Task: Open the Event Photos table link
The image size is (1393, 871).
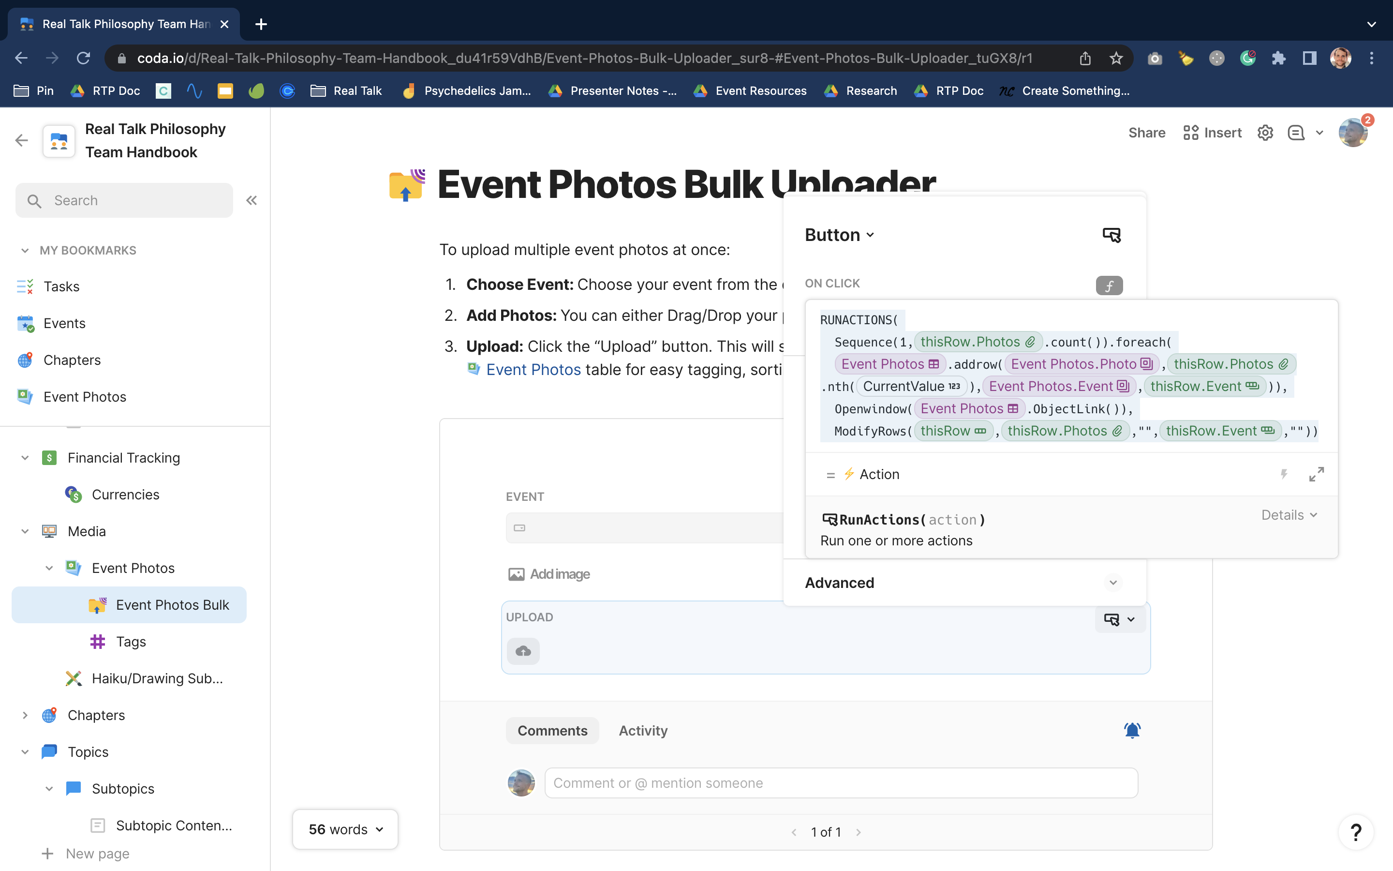Action: click(x=533, y=369)
